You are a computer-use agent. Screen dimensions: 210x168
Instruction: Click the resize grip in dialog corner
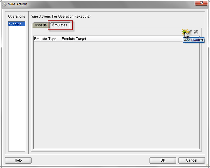(x=207, y=165)
